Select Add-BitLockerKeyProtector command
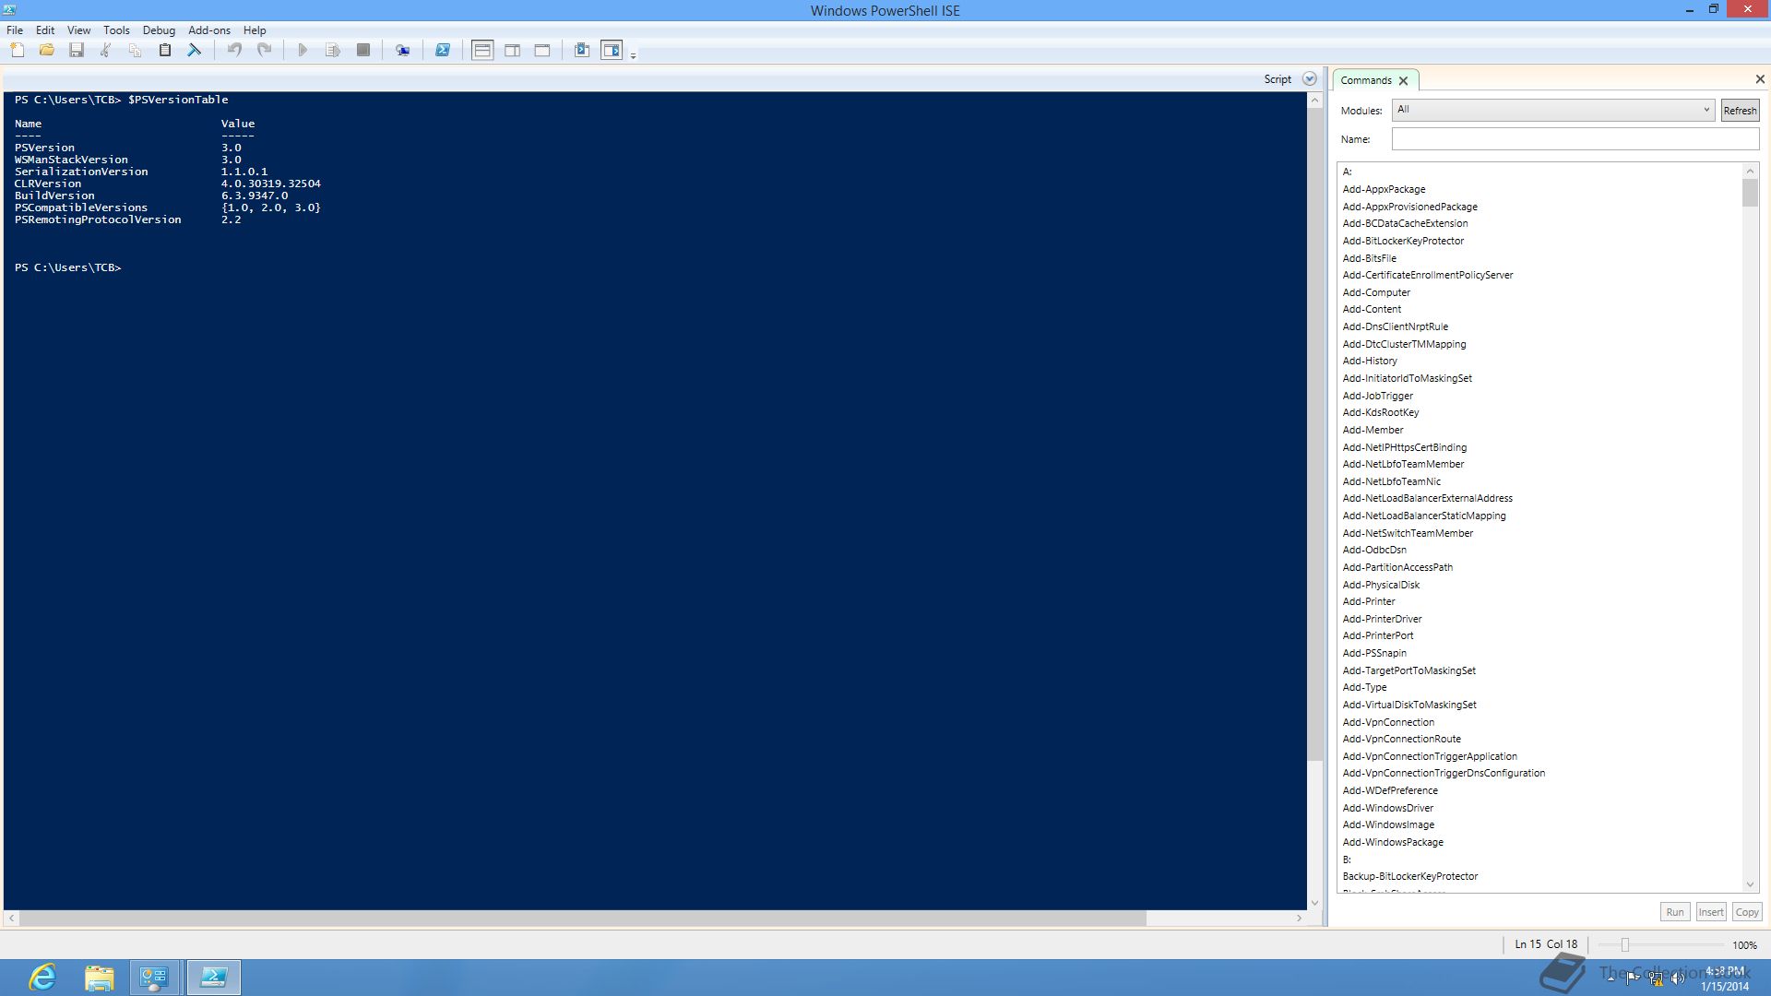Viewport: 1771px width, 996px height. pyautogui.click(x=1403, y=241)
